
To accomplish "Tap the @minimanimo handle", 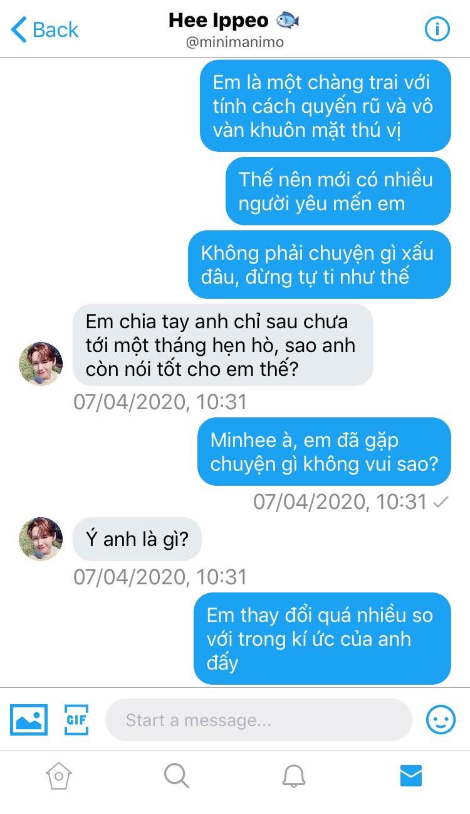I will (x=235, y=43).
